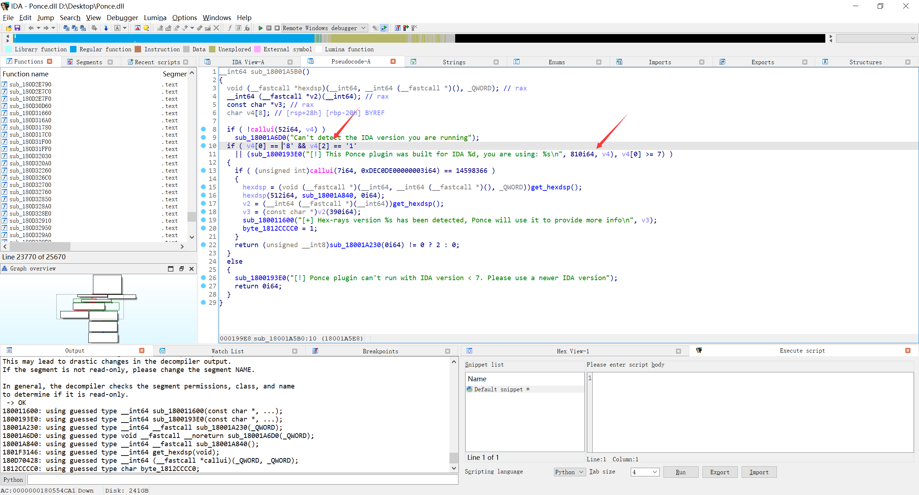919x495 pixels.
Task: Open a file with the open folder icon
Action: click(9, 28)
